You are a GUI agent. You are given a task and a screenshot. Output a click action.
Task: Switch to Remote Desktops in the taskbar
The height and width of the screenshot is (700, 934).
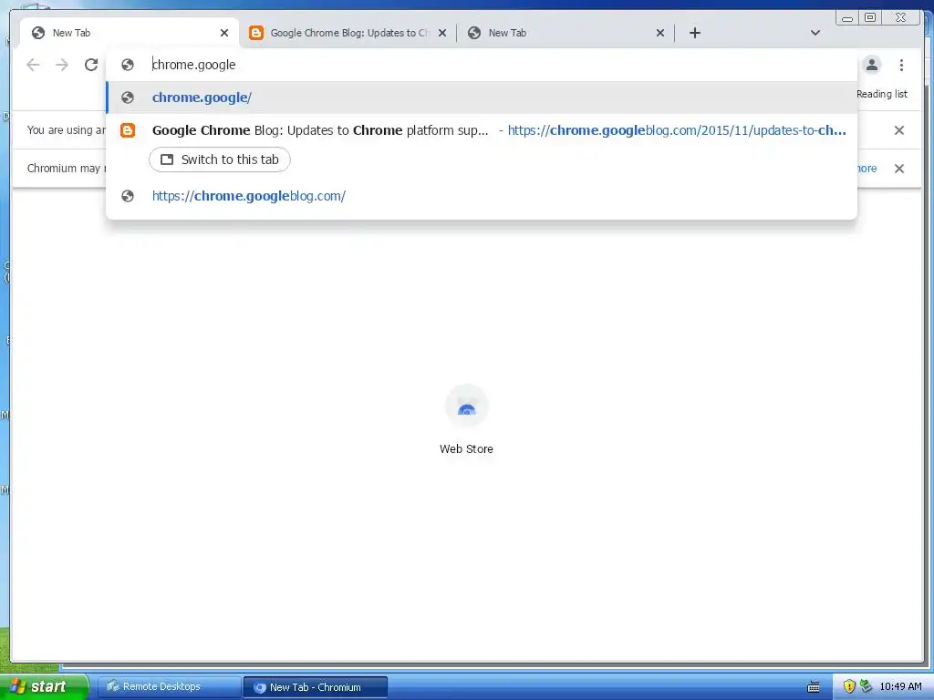168,687
